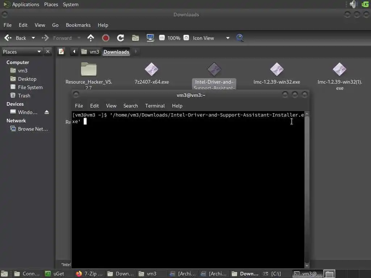Select the Intel-Driver-and-Support-Assistant file icon
Image resolution: width=371 pixels, height=278 pixels.
pos(214,69)
